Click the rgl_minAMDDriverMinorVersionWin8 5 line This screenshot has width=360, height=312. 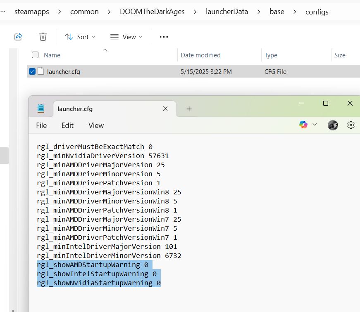click(x=107, y=201)
